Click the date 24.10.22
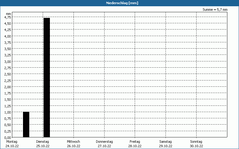239x149 pixels. [x=12, y=146]
